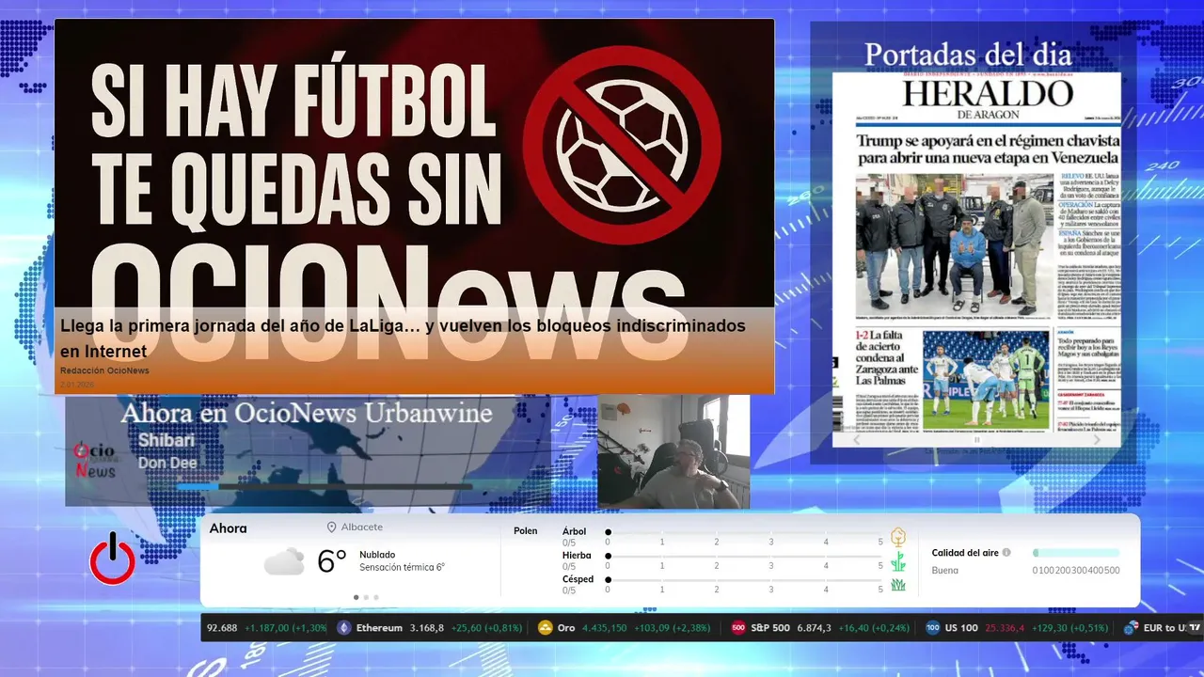Click the 'Polen' label
This screenshot has width=1204, height=677.
(x=526, y=531)
